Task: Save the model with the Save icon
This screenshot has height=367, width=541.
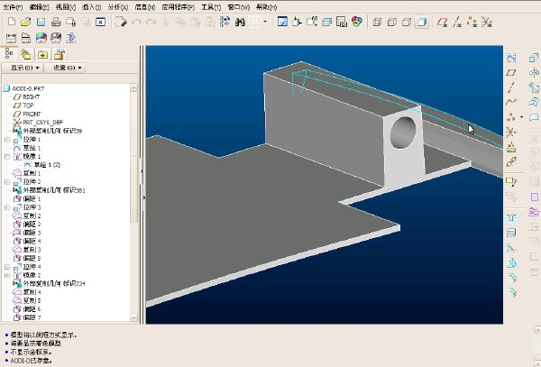Action: 41,22
